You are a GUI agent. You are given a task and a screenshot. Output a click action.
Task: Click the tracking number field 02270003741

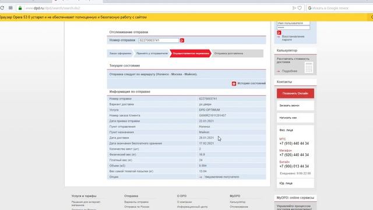tap(159, 40)
